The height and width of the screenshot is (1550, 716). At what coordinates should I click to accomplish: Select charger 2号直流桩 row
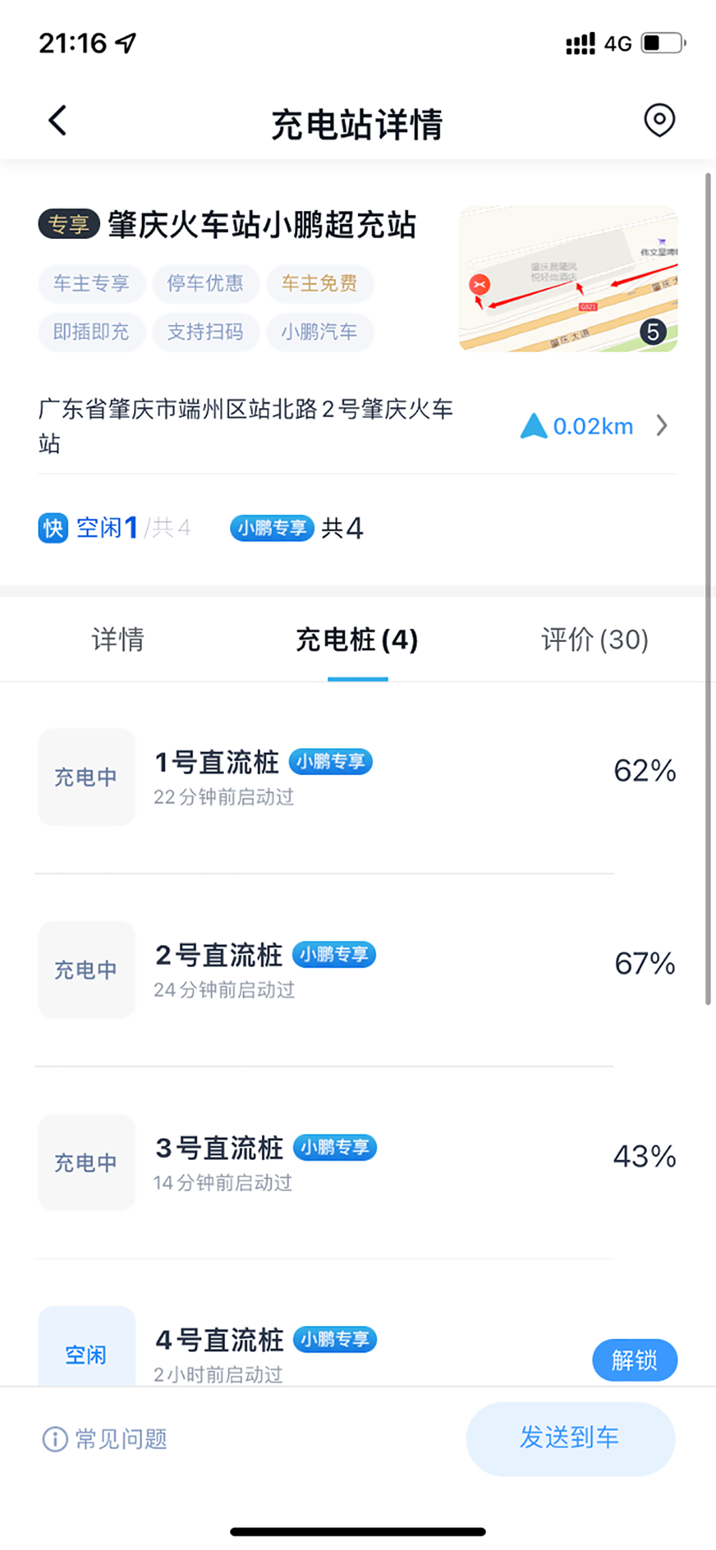[358, 970]
